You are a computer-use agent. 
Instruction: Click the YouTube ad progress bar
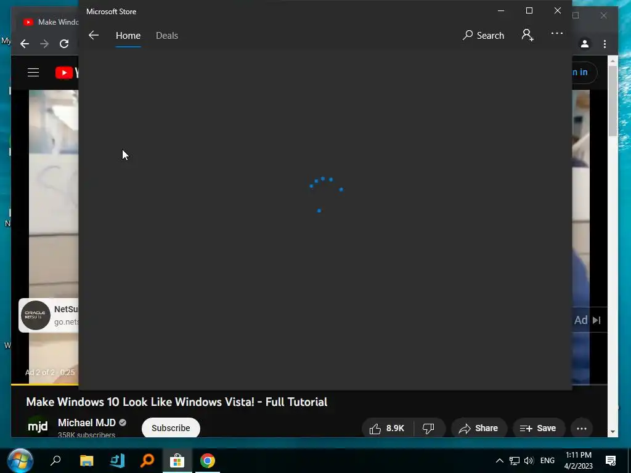coord(44,384)
